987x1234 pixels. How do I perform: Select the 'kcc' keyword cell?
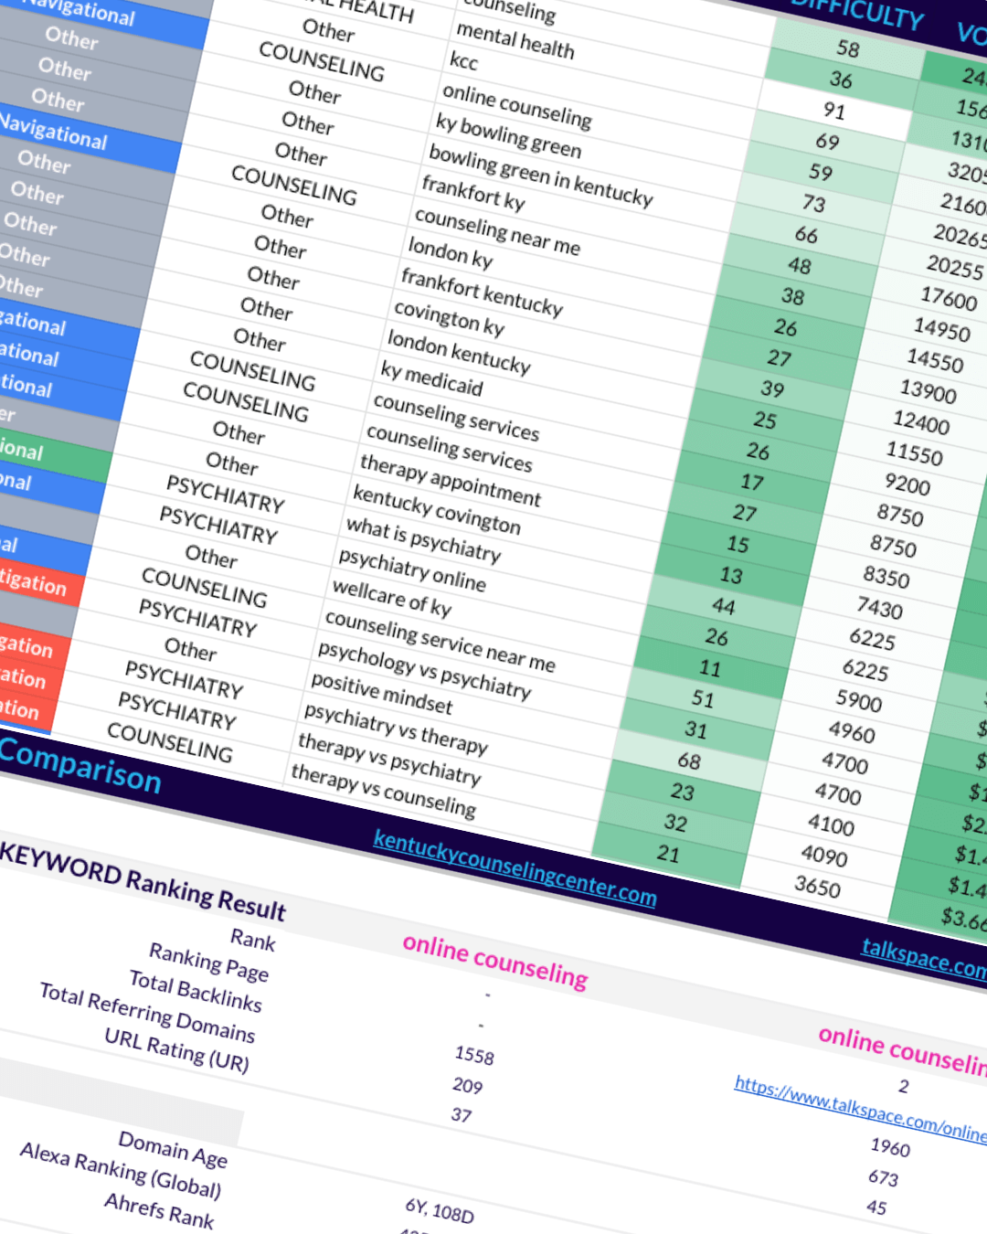pyautogui.click(x=463, y=61)
